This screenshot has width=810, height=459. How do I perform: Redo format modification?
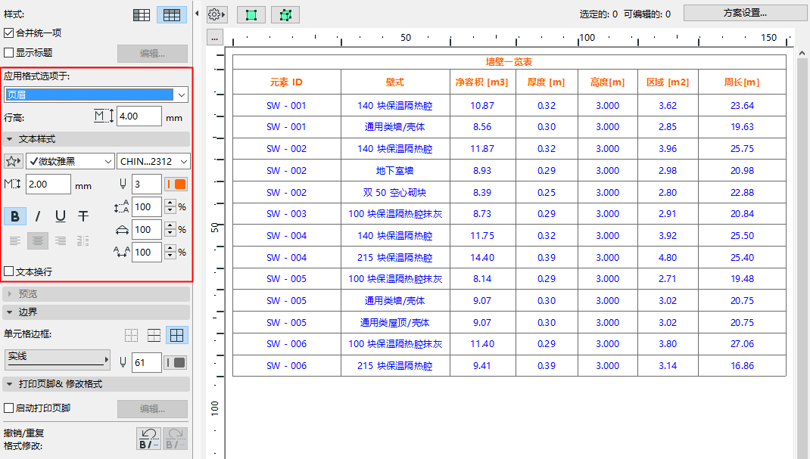[175, 439]
